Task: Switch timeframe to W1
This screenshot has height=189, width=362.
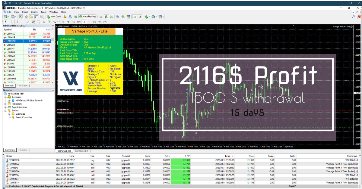Action: click(100, 22)
